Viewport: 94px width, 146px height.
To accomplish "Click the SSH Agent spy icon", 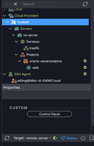I will (11, 74).
